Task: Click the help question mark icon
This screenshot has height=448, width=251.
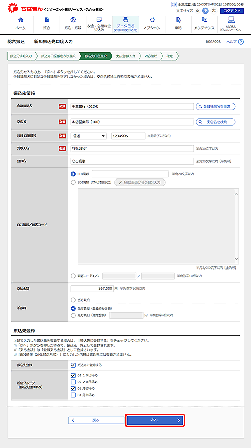Action: coord(241,42)
